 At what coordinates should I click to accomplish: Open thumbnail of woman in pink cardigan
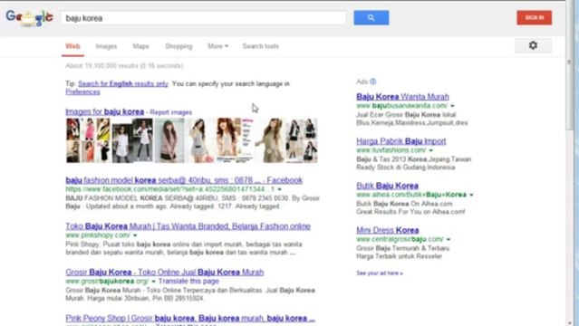(x=169, y=140)
